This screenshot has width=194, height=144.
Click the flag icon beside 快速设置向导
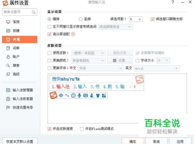[8, 107]
